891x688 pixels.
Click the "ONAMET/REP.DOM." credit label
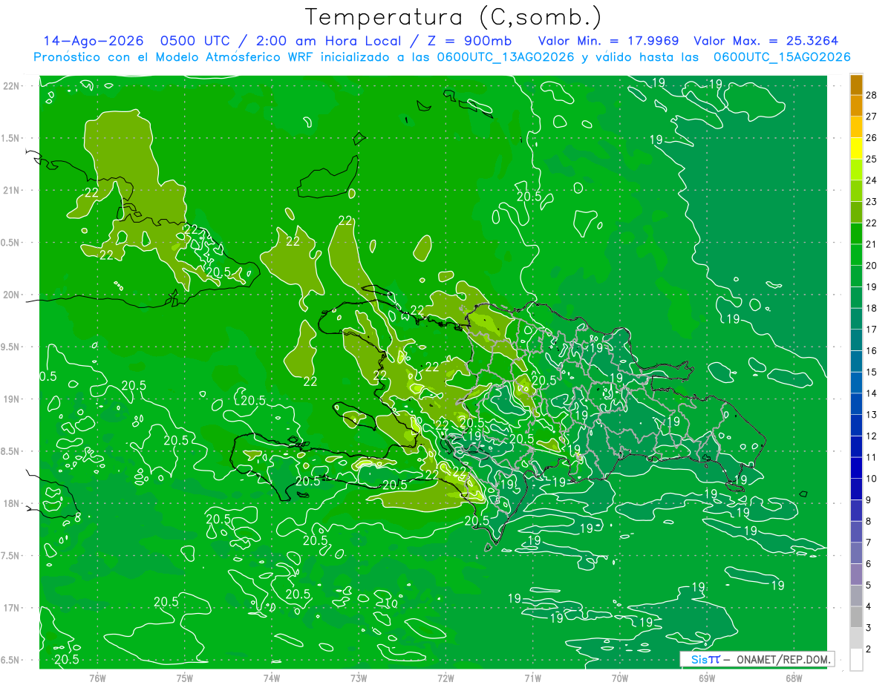(783, 660)
